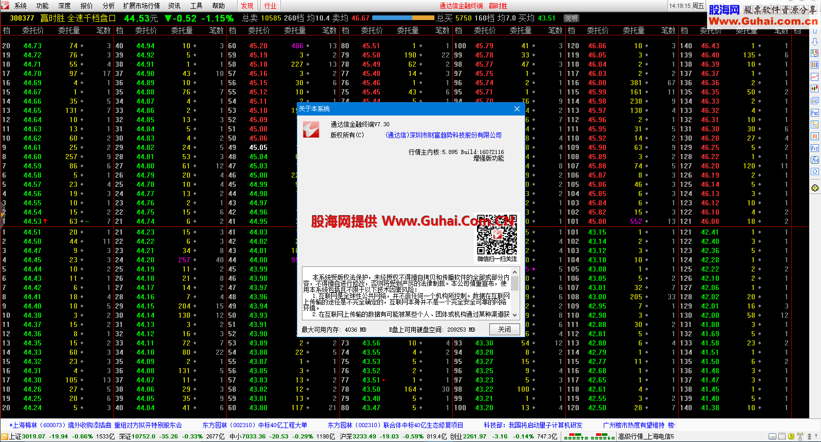
Task: Click order volume 406 at price 45.20
Action: (x=297, y=46)
